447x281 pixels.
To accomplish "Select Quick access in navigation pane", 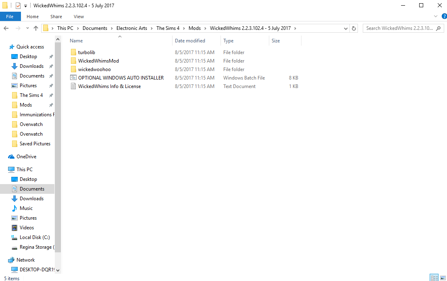I will coord(30,47).
